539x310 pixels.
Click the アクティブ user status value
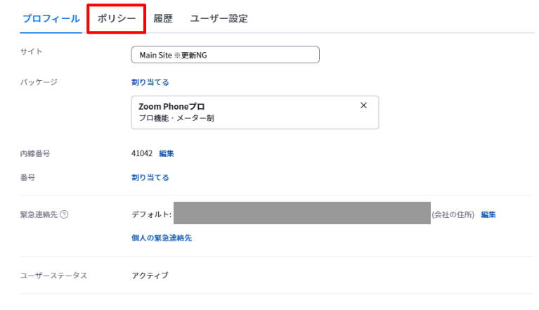(x=150, y=276)
